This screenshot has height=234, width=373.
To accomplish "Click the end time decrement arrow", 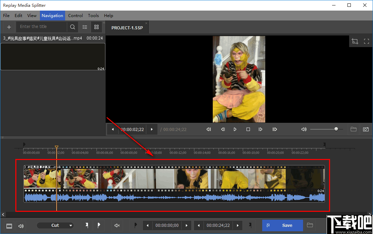I will pyautogui.click(x=198, y=225).
